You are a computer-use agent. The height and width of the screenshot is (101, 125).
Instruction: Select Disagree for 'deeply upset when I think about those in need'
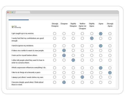tap(64, 82)
